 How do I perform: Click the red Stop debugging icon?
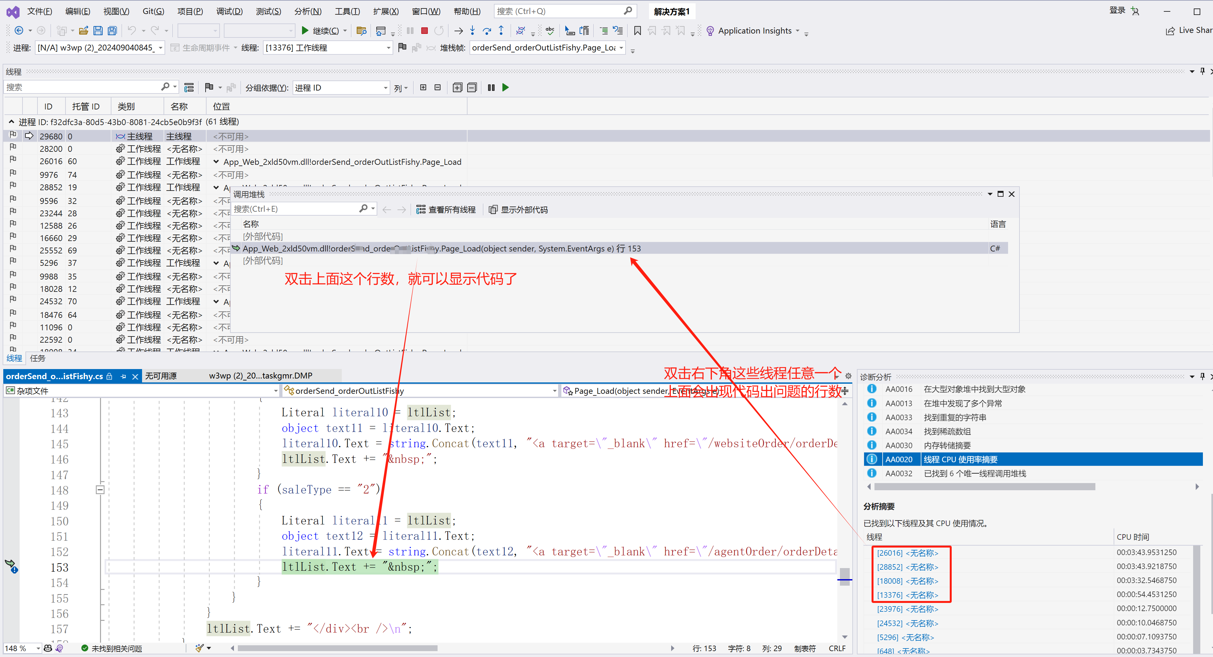tap(424, 31)
